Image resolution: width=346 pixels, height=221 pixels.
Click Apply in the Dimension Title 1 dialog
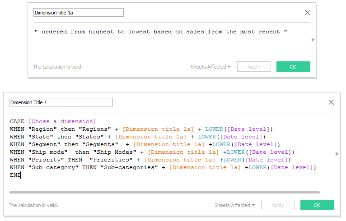click(x=278, y=205)
